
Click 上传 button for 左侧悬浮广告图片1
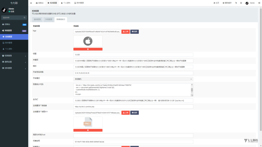[x=125, y=113]
